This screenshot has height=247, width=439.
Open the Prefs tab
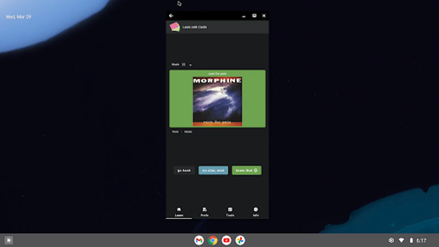click(x=204, y=212)
